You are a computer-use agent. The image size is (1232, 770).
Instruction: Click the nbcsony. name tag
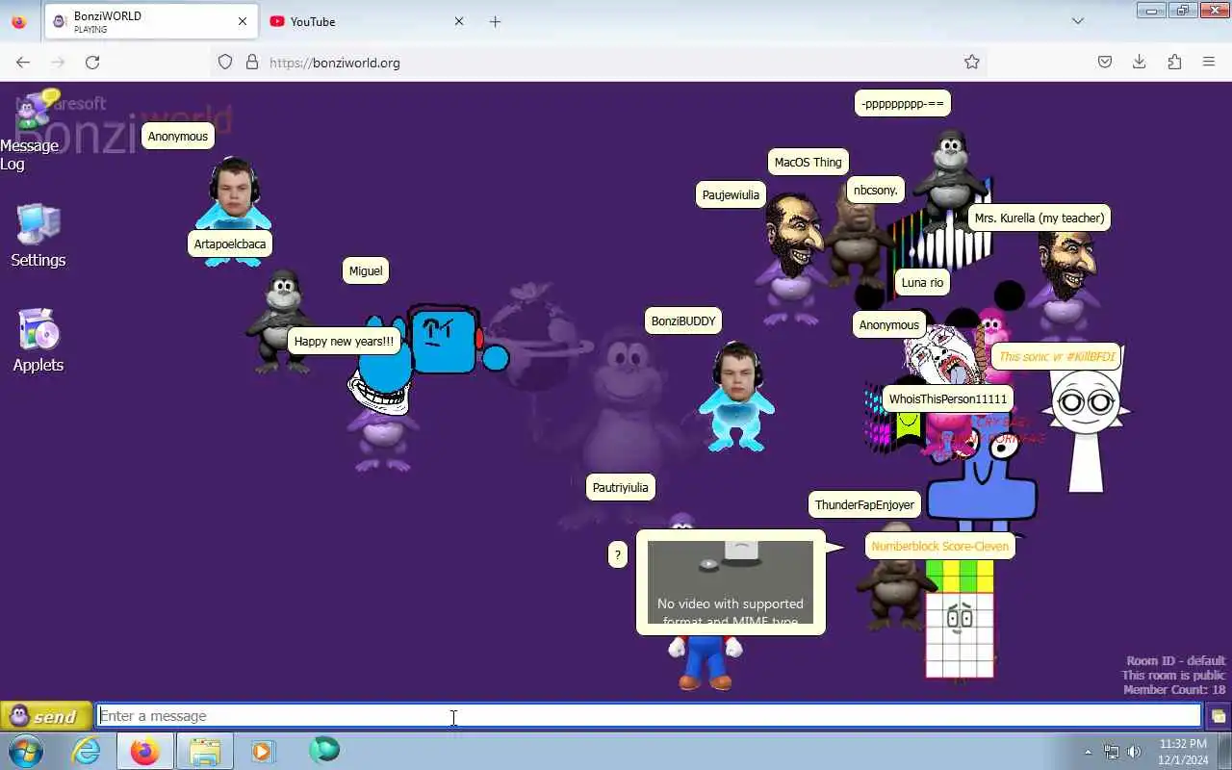tap(876, 191)
